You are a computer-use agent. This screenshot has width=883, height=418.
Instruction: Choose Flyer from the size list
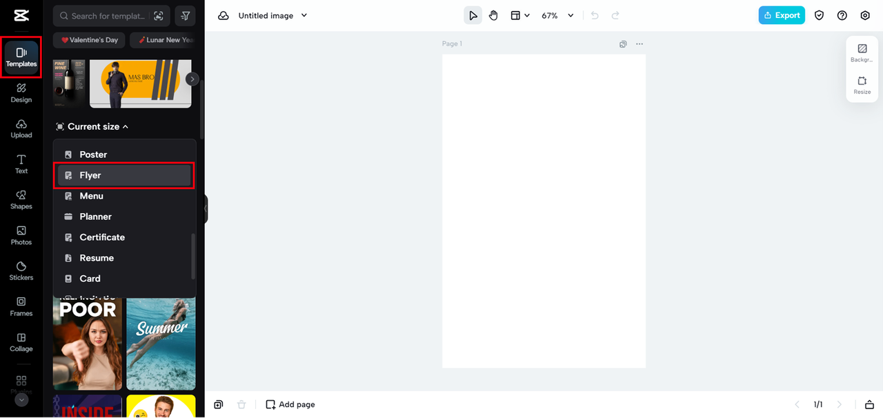tap(125, 175)
